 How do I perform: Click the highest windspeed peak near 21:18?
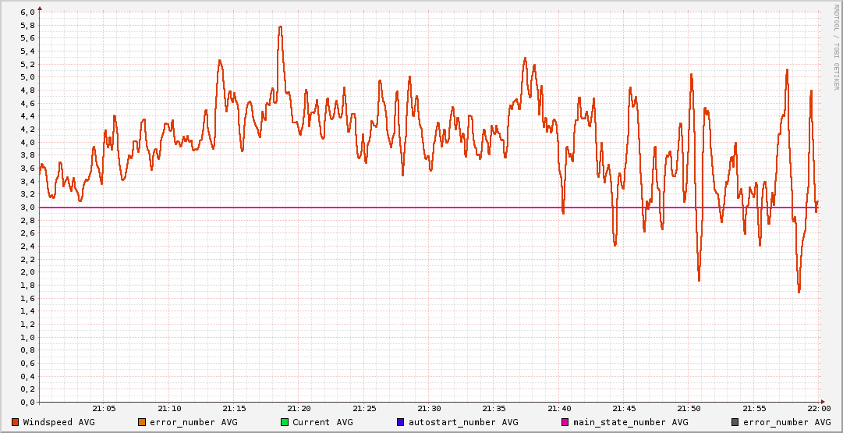(280, 27)
